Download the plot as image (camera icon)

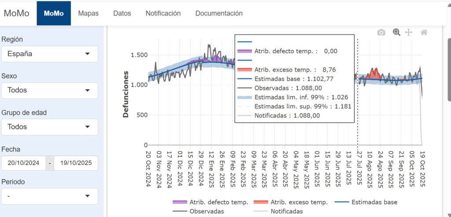point(381,32)
